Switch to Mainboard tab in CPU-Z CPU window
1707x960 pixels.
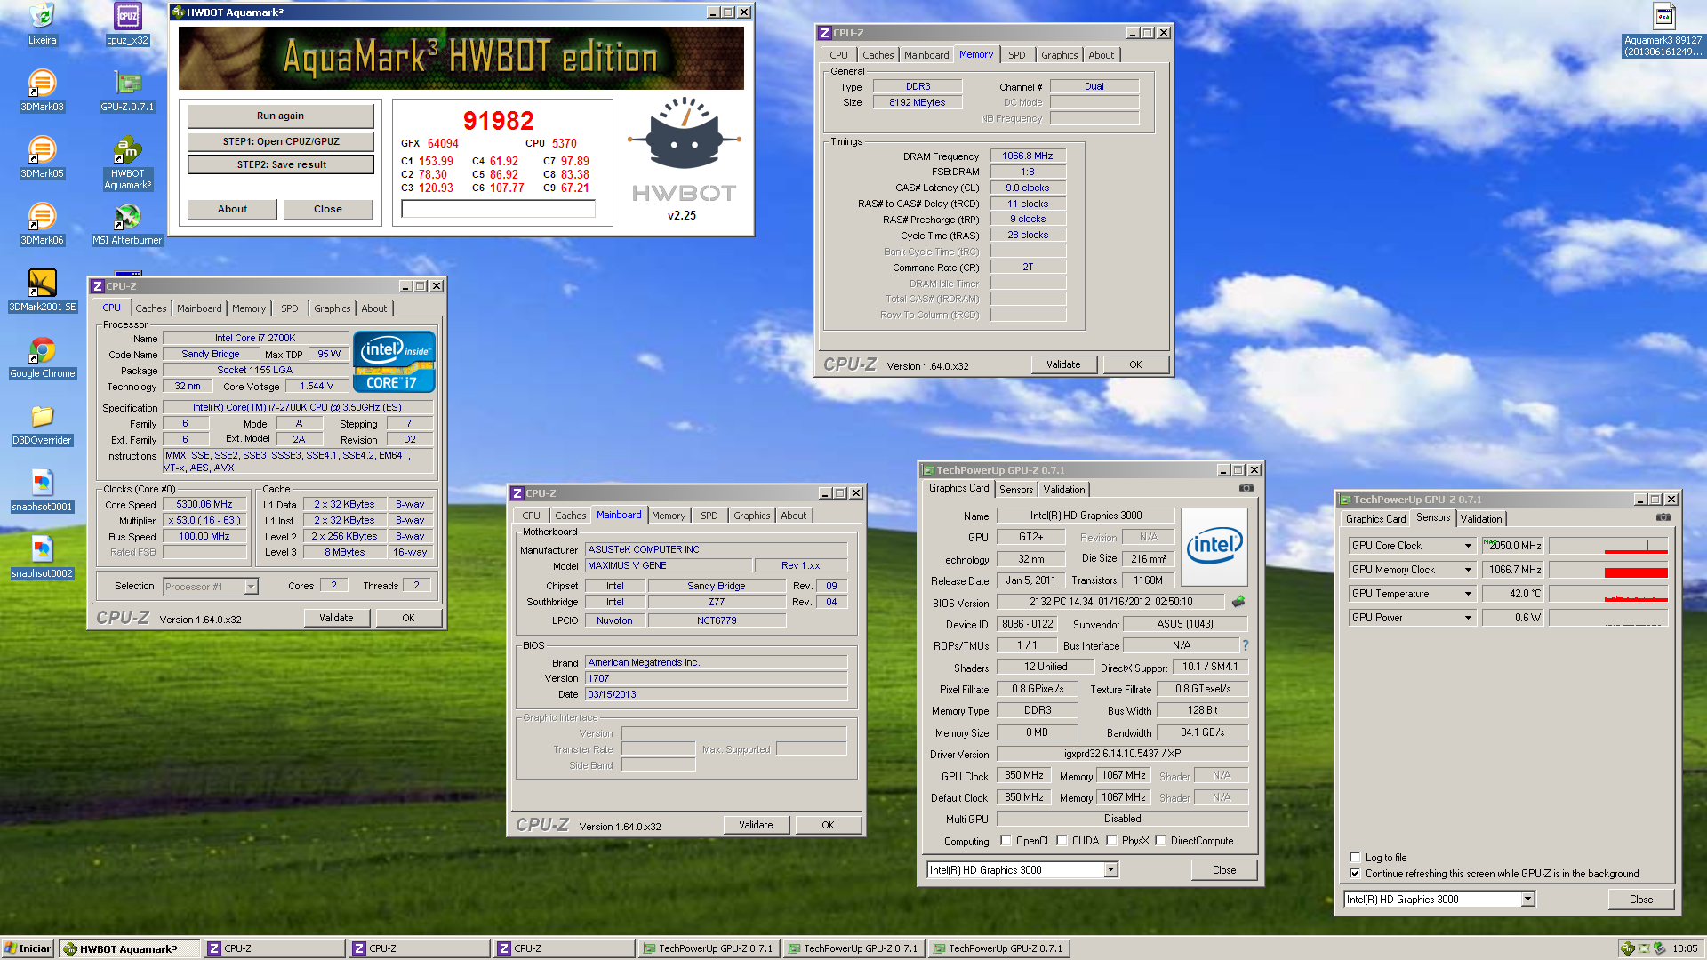point(198,308)
